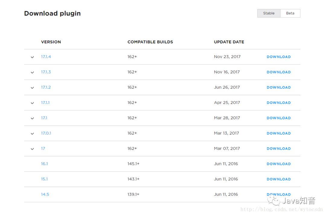Toggle the chevron beside version 17.1.1

[32, 103]
